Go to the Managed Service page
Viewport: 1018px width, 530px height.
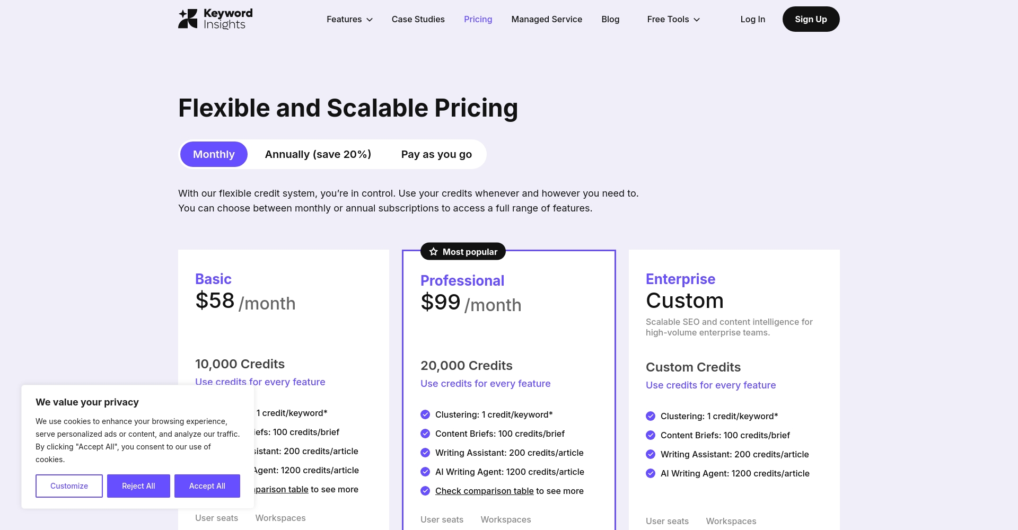click(x=547, y=19)
